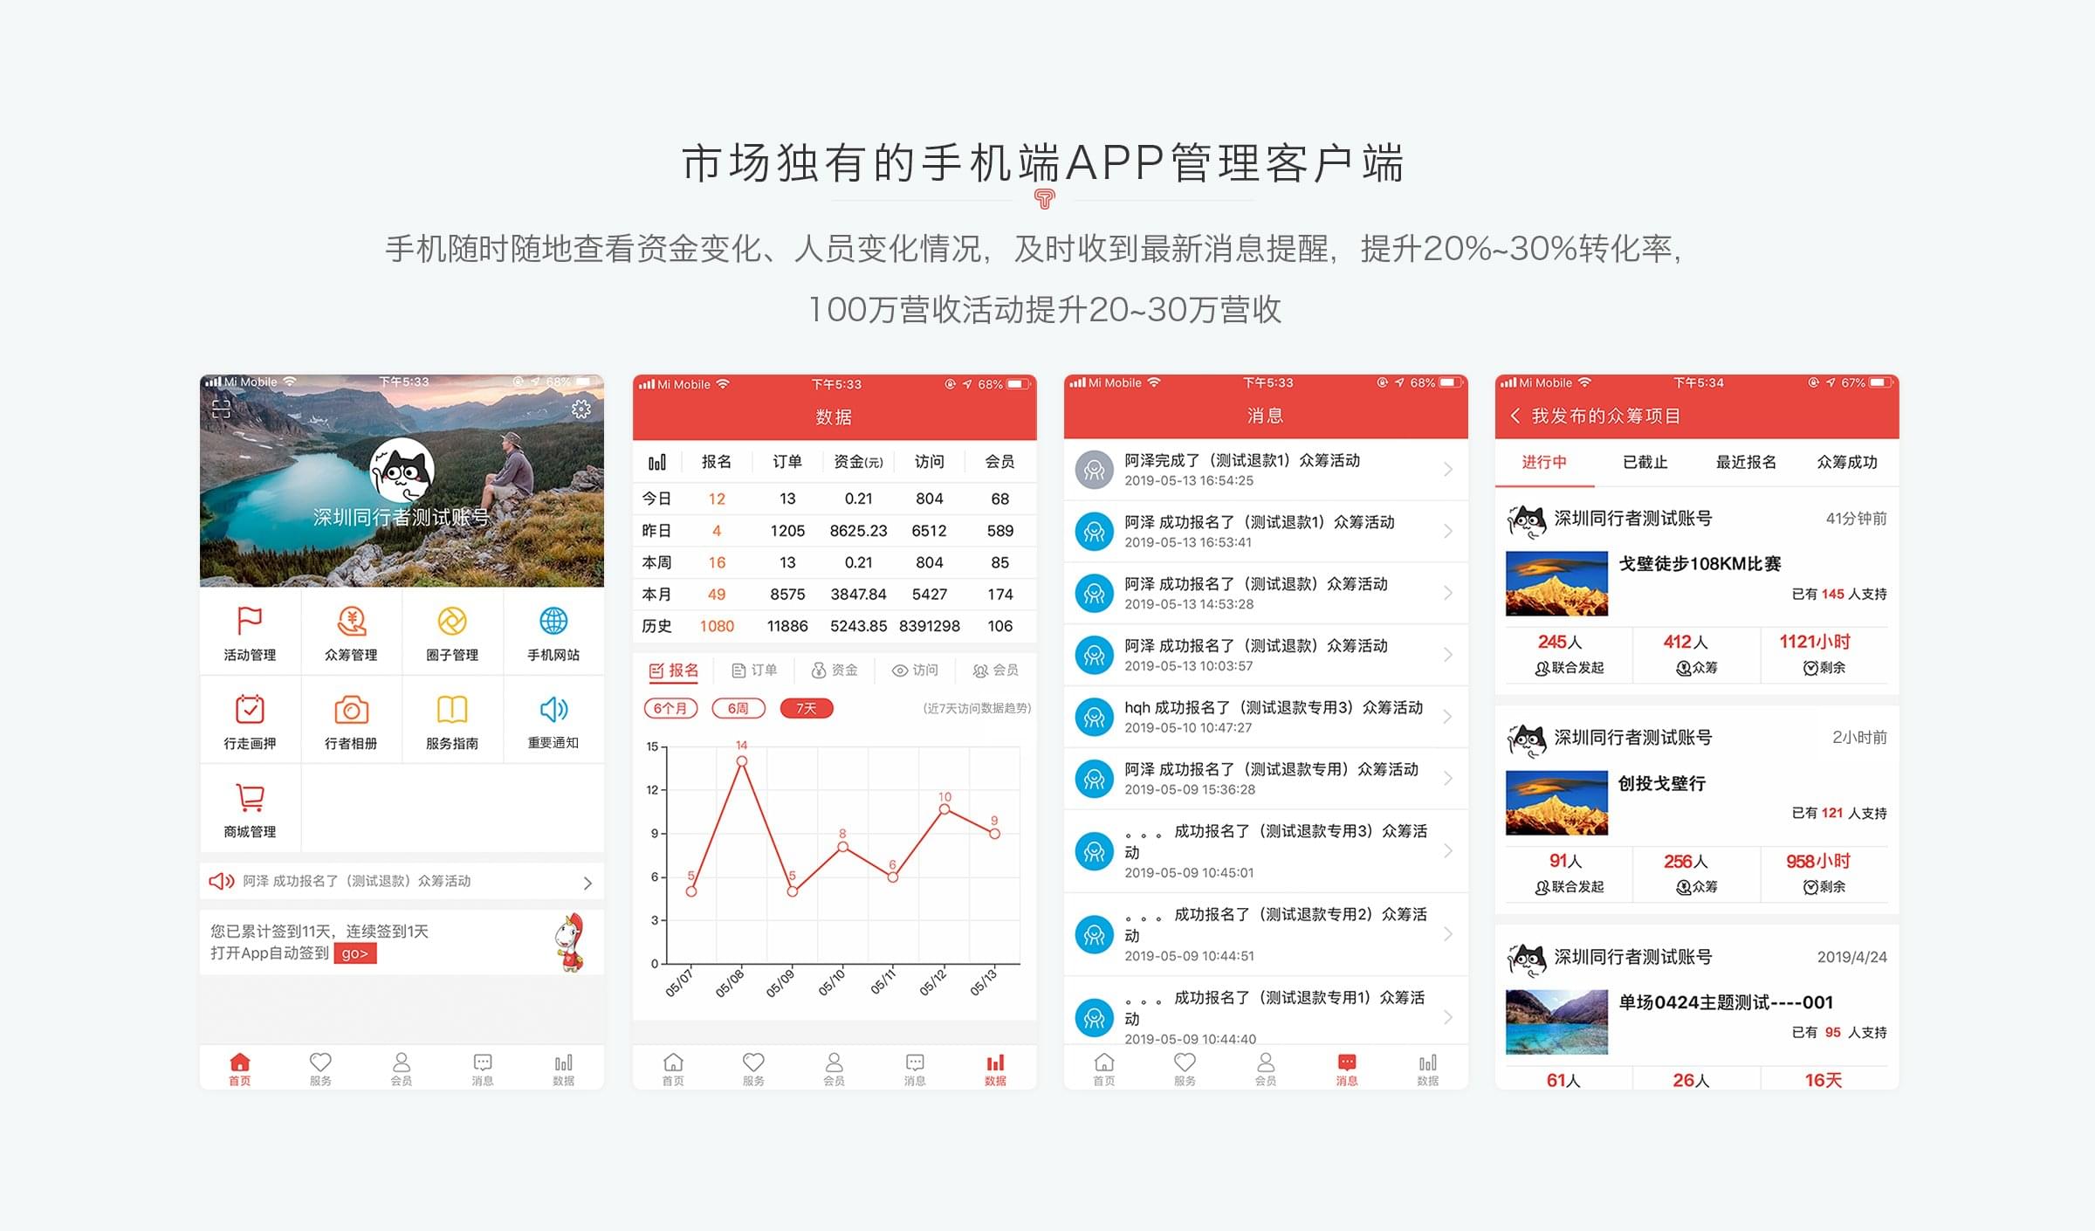Switch to 已截止 tab
The width and height of the screenshot is (2095, 1231).
pyautogui.click(x=1645, y=462)
